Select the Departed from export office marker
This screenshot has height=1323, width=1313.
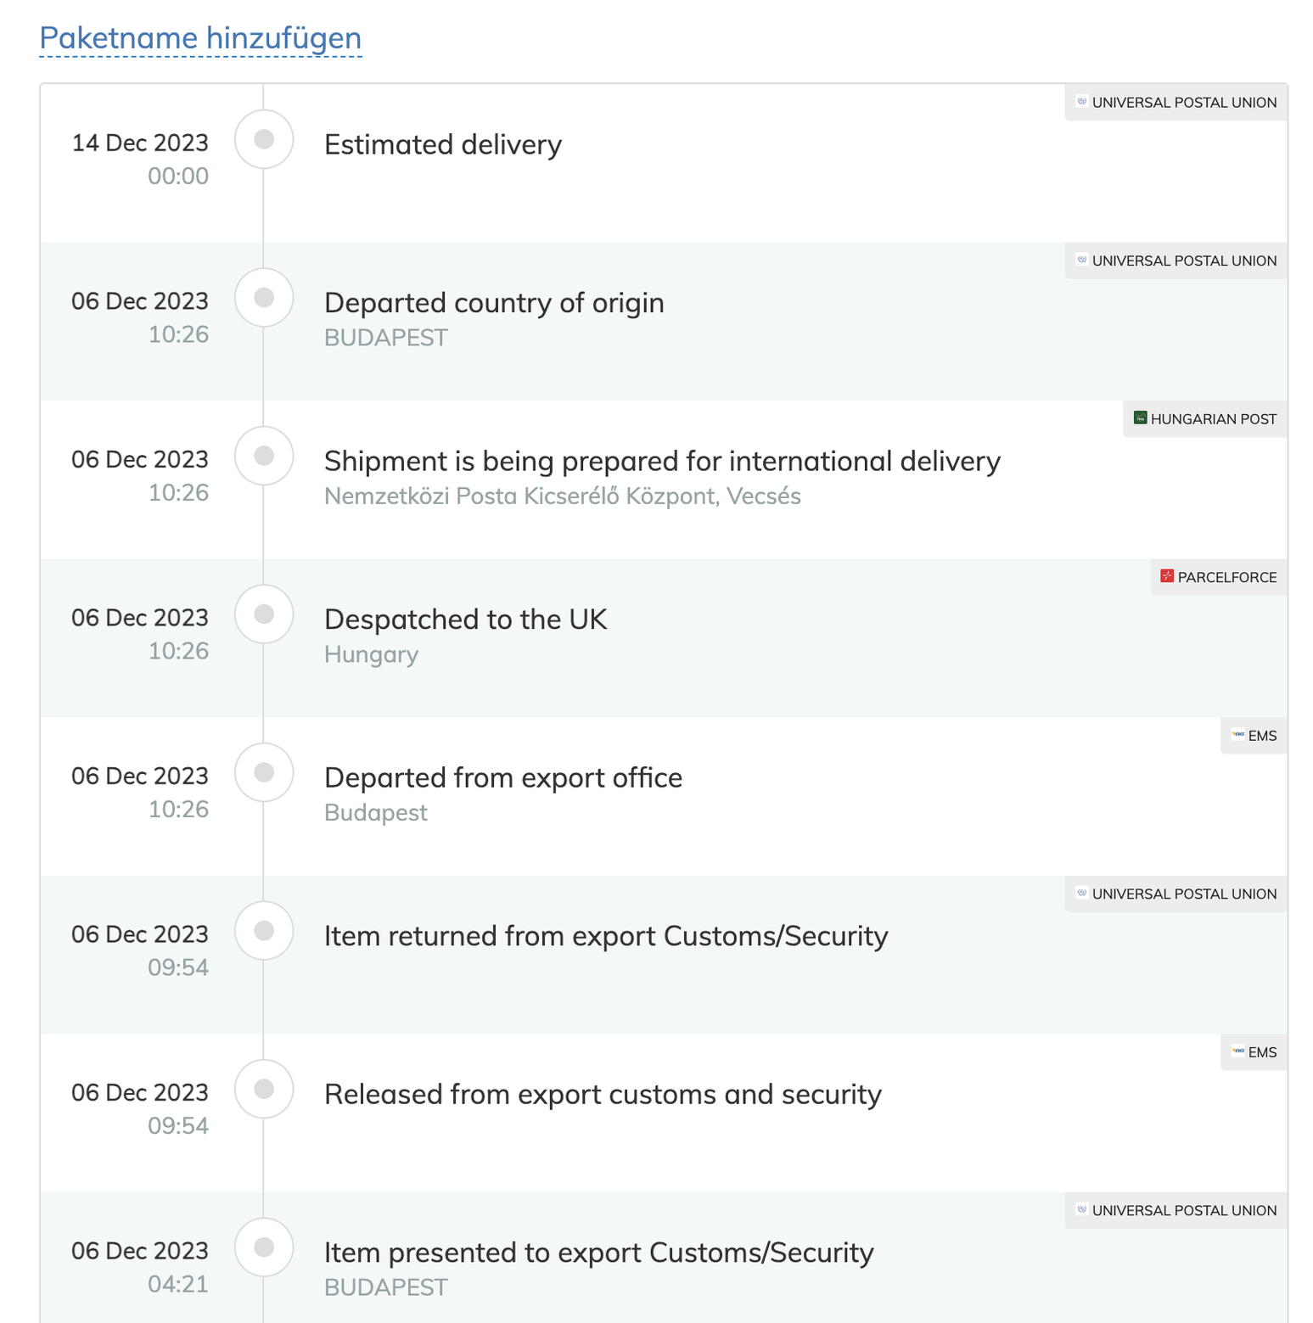click(x=264, y=772)
